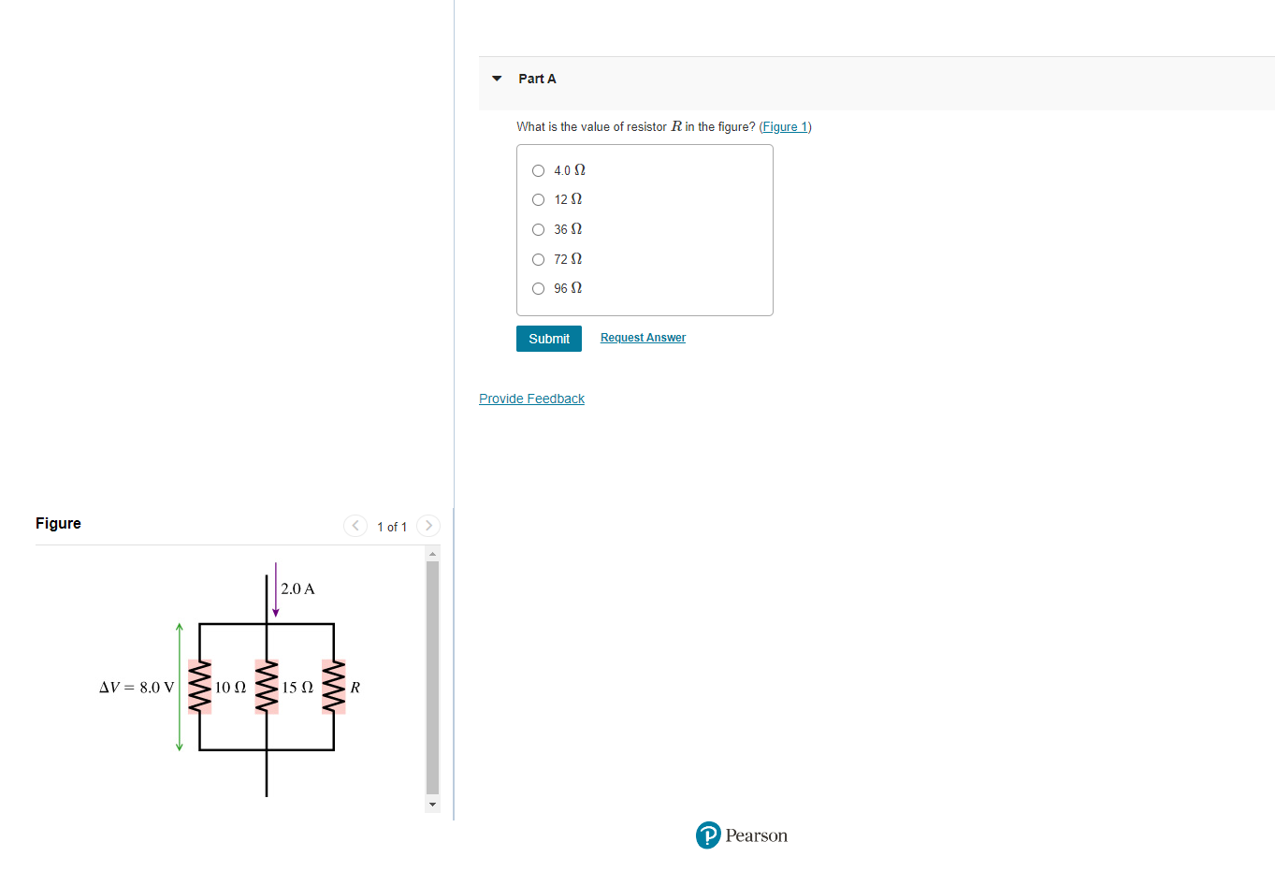The height and width of the screenshot is (871, 1275).
Task: Click the Submit button
Action: tap(549, 339)
